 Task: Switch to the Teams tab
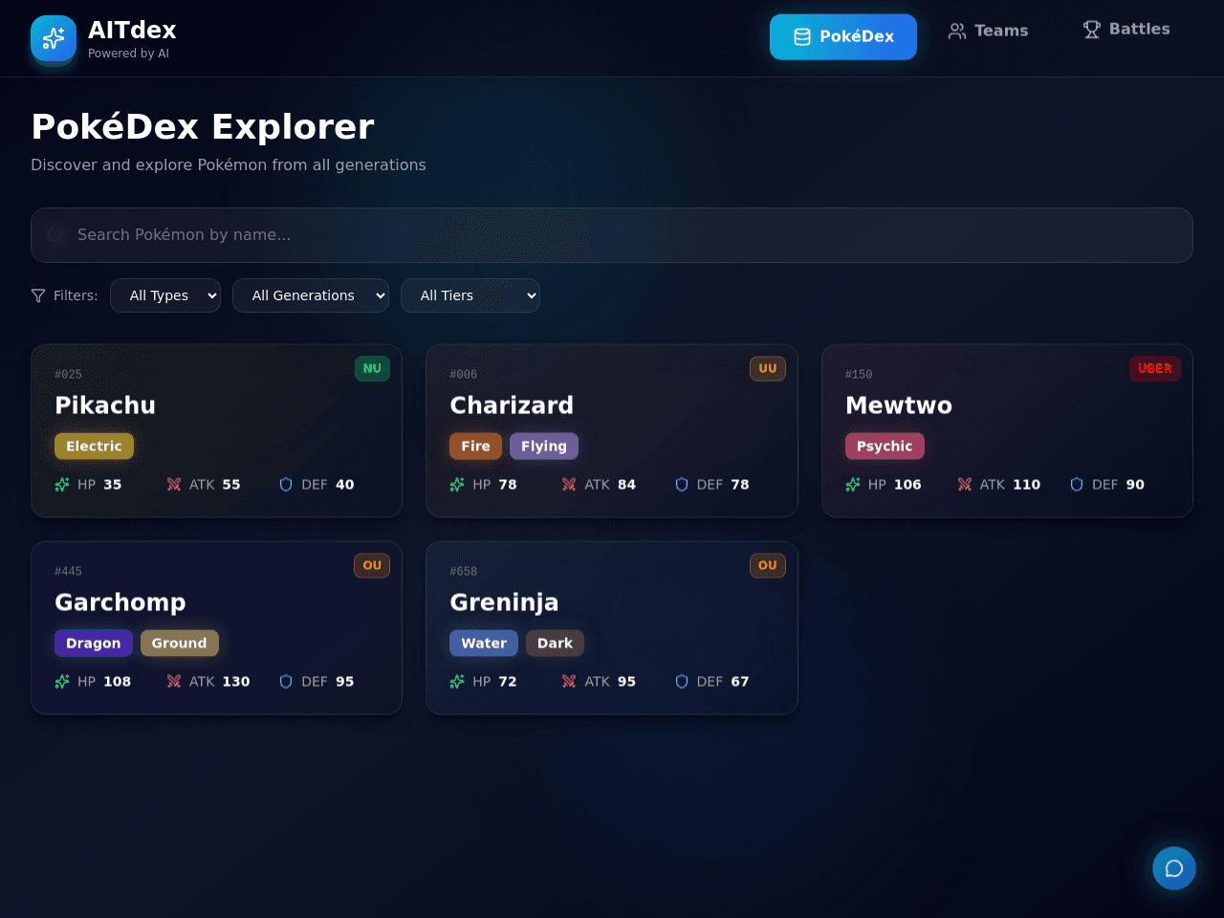pos(988,31)
